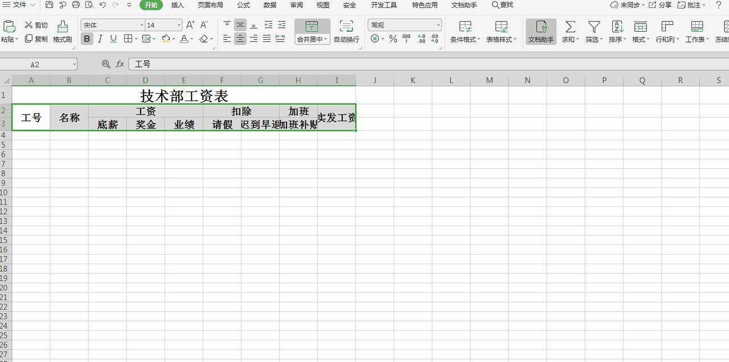Click the Copy (复制) button

pos(36,39)
